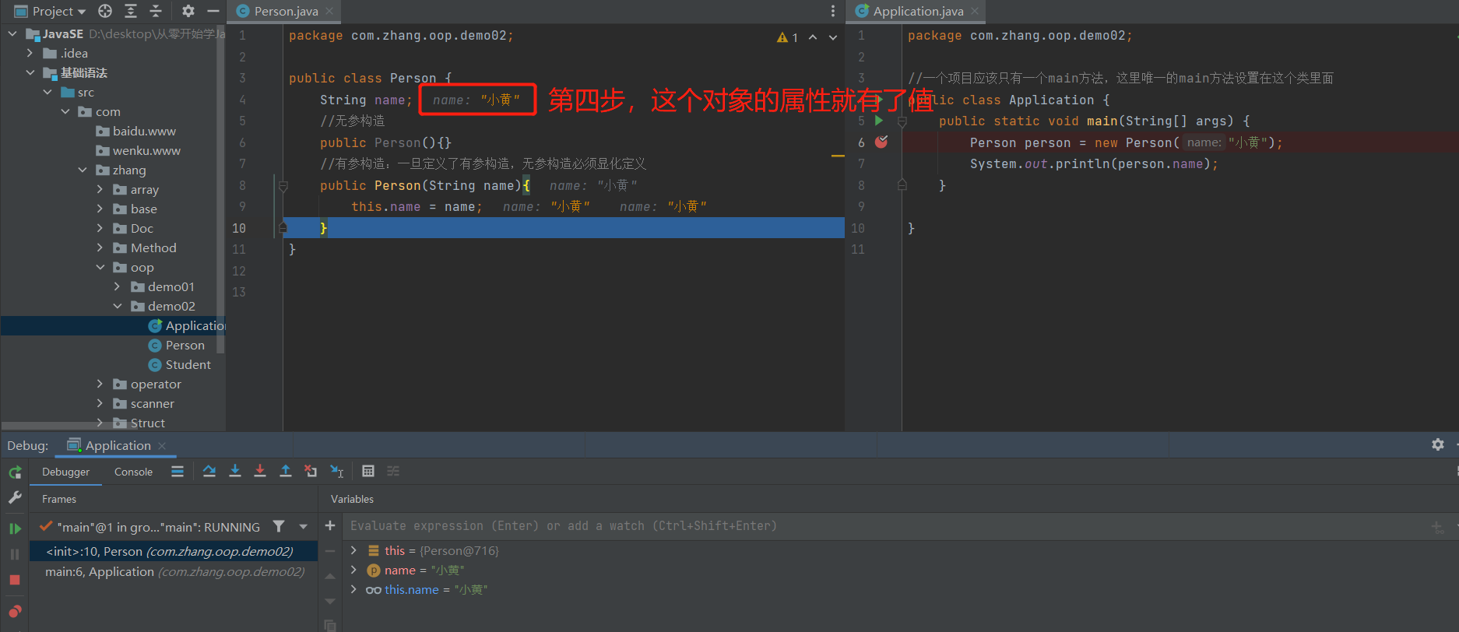This screenshot has height=632, width=1459.
Task: Remove the breakpoint on line 6
Action: click(881, 142)
